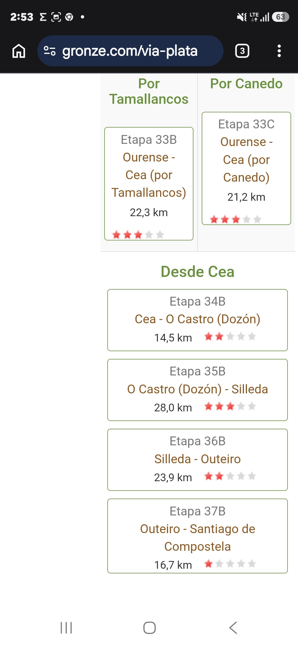Open the Android recent apps button
Screen dimensions: 298x646
(x=66, y=628)
